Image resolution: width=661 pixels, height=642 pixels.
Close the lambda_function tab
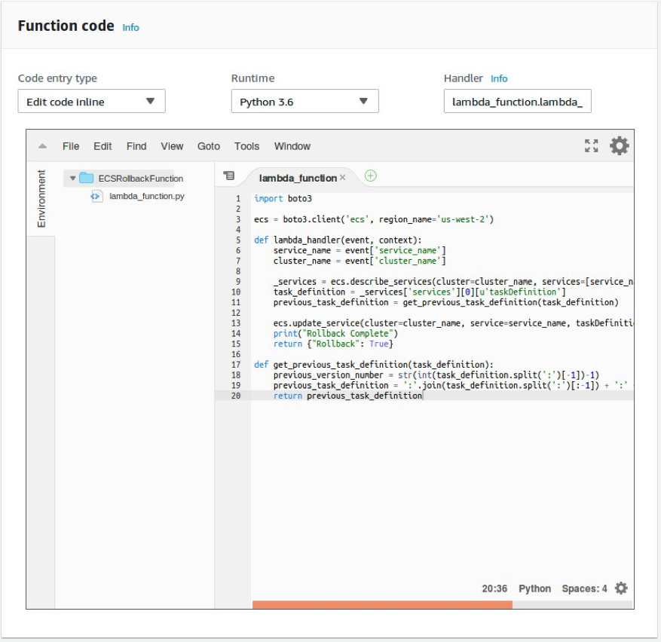coord(343,178)
